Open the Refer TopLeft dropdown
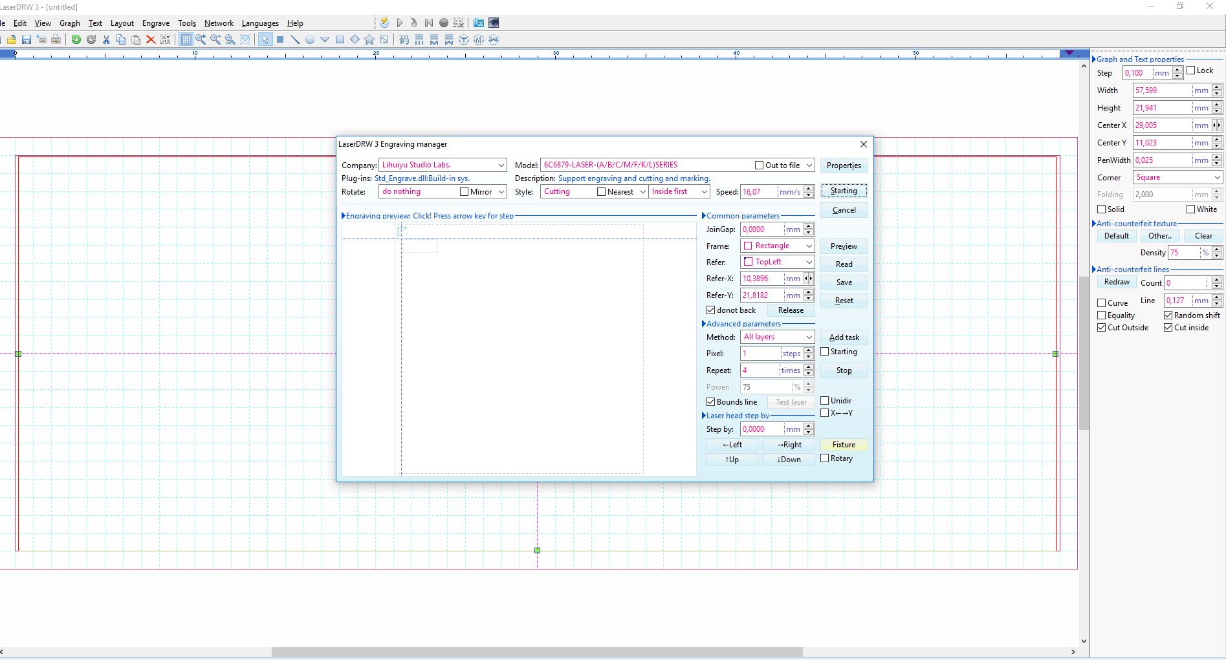This screenshot has height=660, width=1226. click(809, 262)
